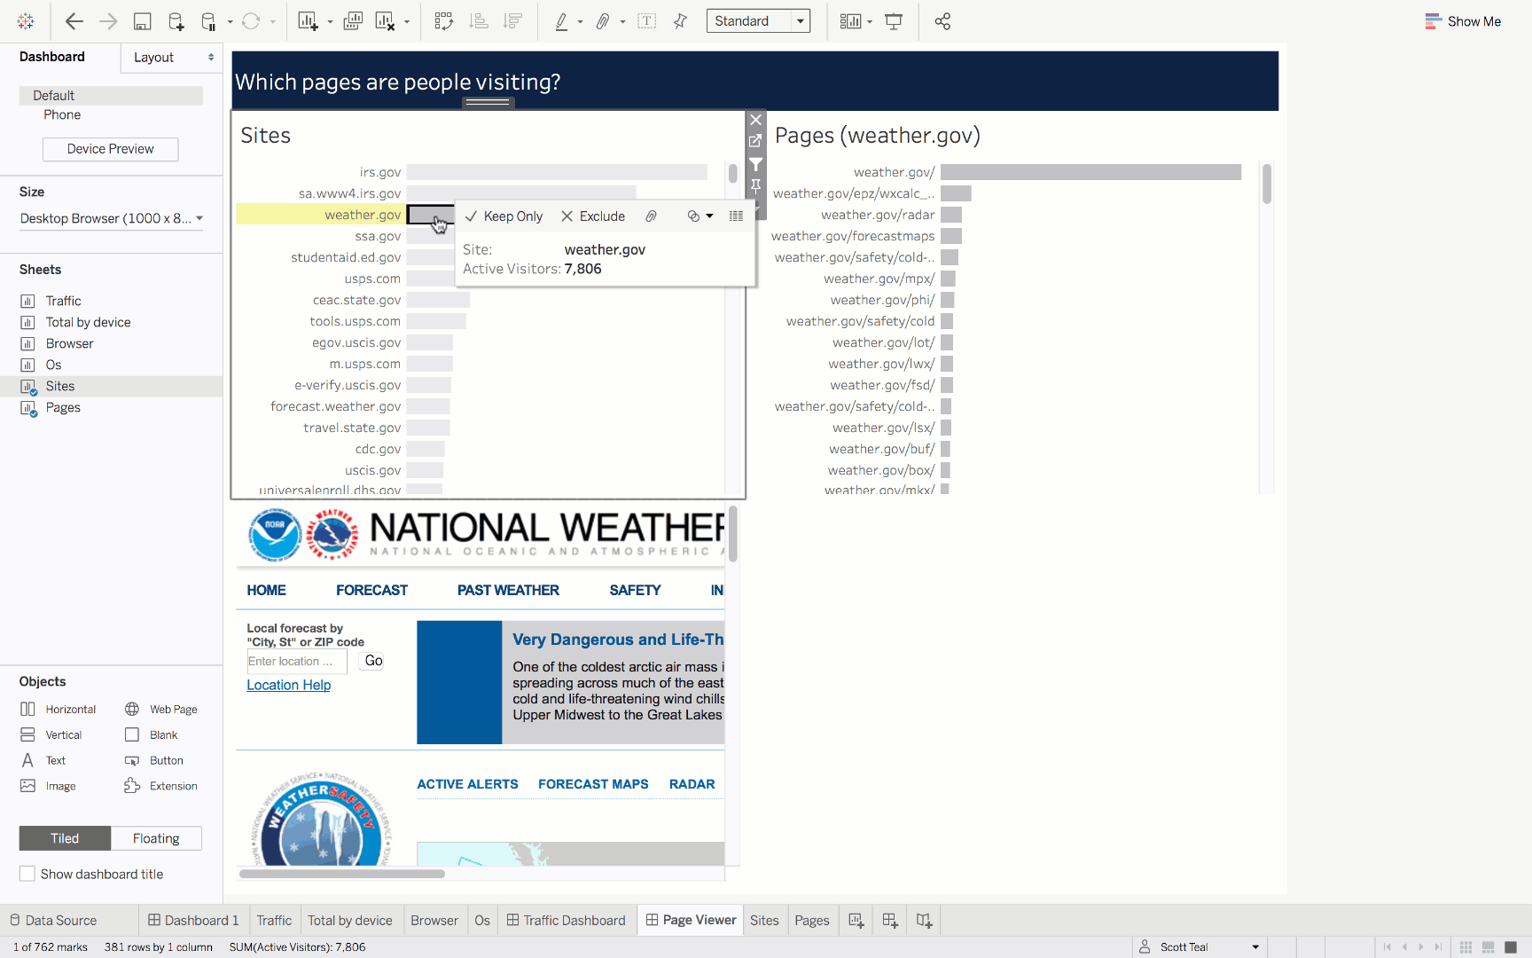Click the New Worksheet chart icon in toolbar
This screenshot has width=1532, height=958.
pyautogui.click(x=308, y=21)
